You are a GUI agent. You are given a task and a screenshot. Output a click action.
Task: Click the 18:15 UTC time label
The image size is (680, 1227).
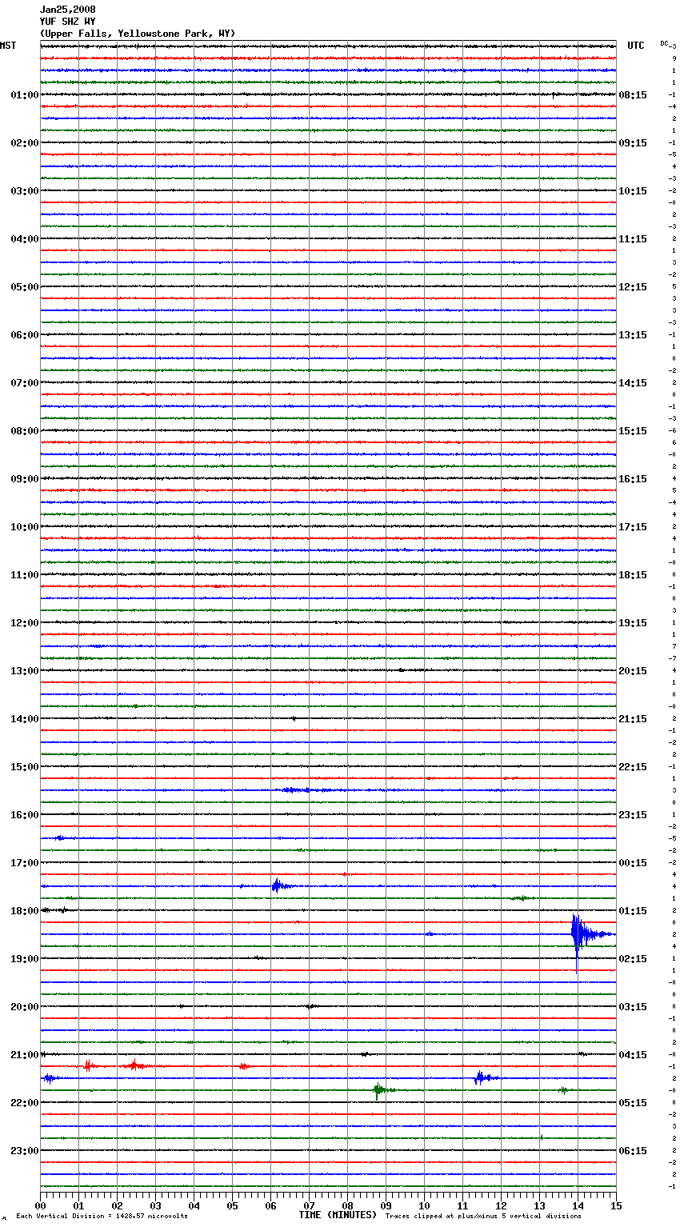click(x=633, y=575)
